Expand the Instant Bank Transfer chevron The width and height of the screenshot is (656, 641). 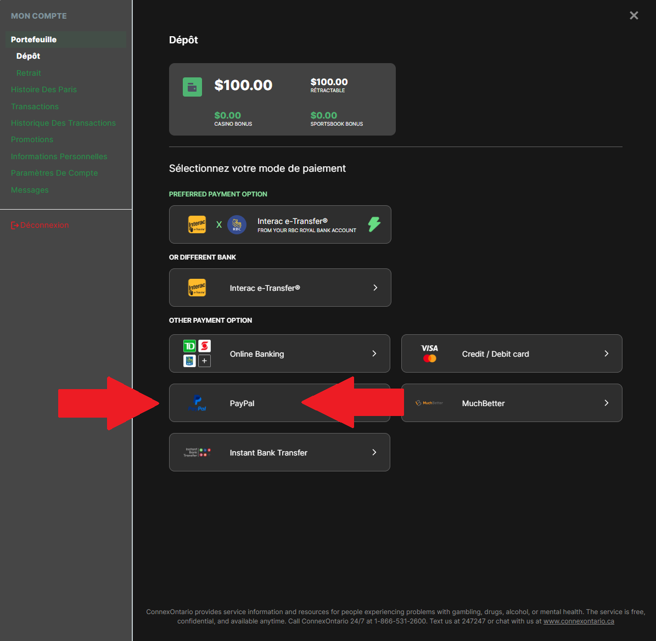[374, 452]
